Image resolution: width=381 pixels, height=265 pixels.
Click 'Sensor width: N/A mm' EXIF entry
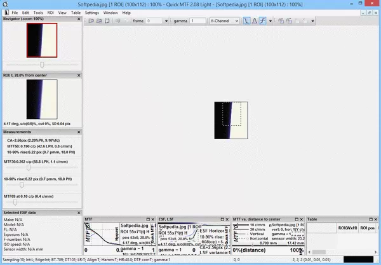coord(23,250)
